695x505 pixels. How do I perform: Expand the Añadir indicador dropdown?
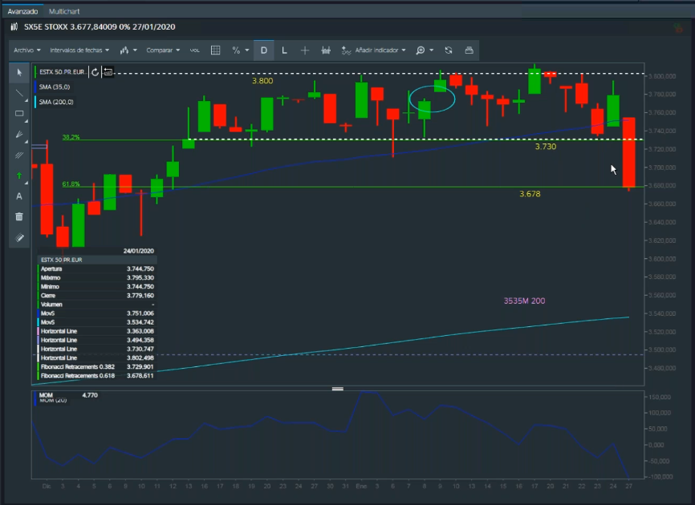click(x=374, y=50)
